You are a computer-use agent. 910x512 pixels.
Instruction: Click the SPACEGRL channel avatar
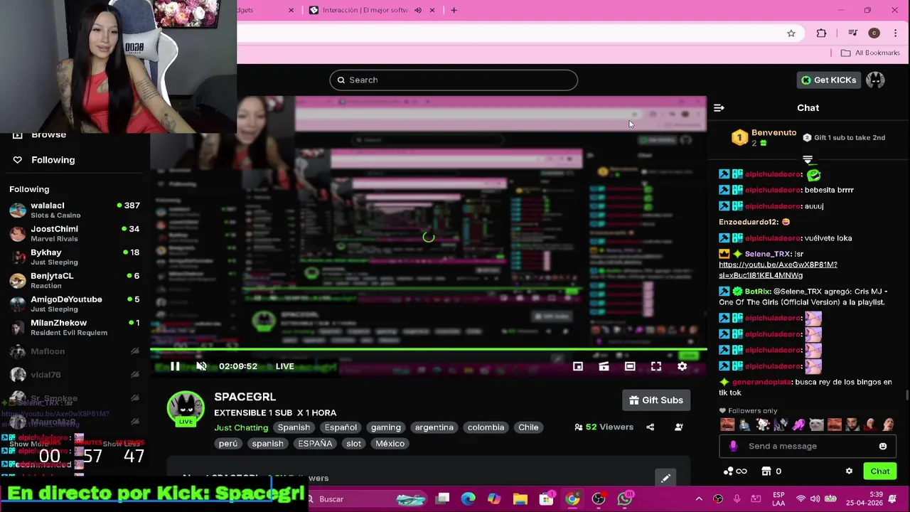186,407
